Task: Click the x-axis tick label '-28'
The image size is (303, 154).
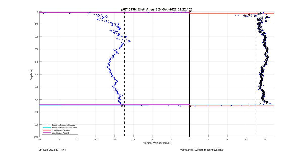Action: [58, 139]
